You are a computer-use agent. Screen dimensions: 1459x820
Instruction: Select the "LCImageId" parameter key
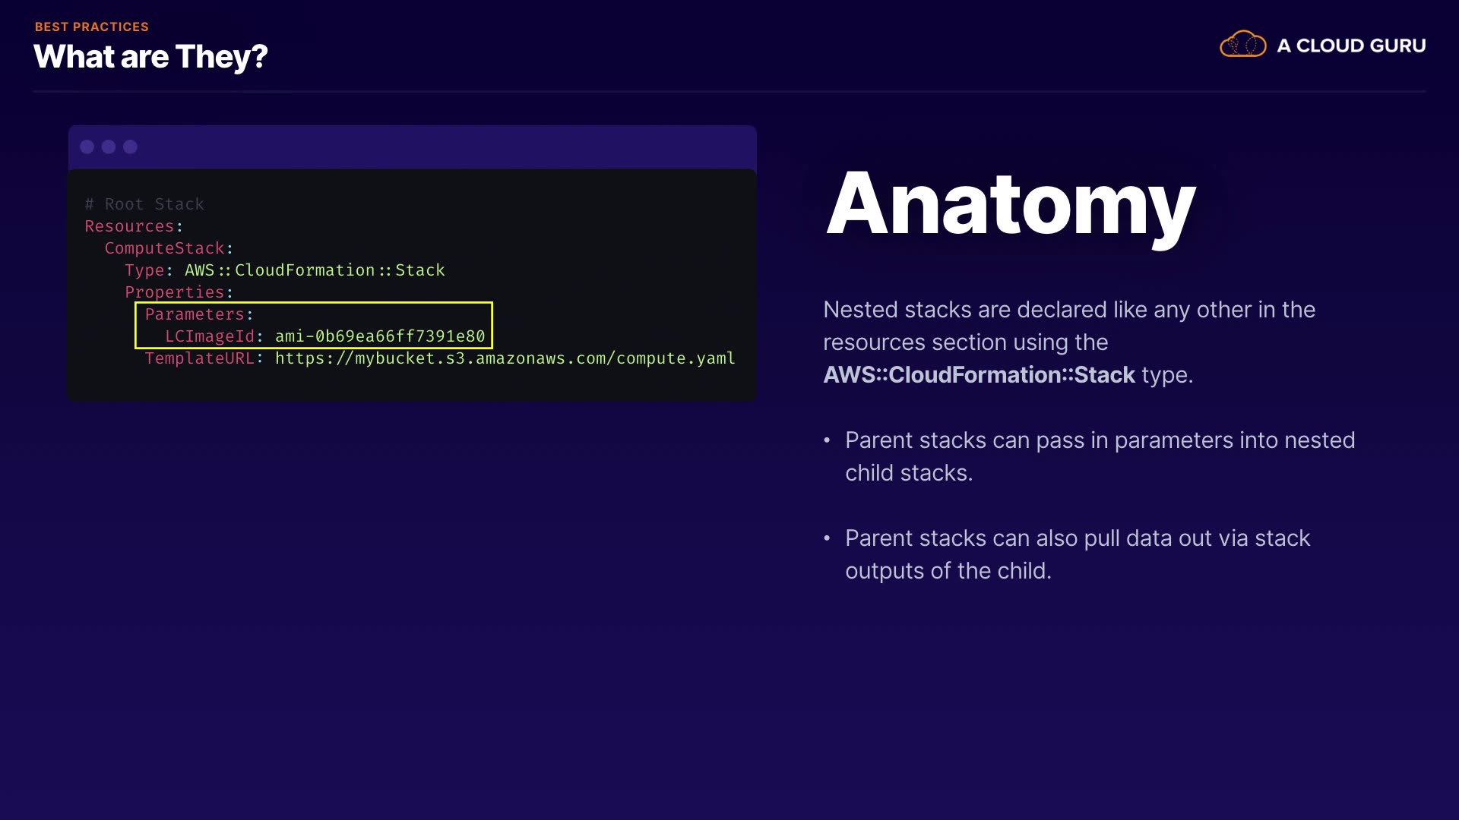tap(210, 336)
